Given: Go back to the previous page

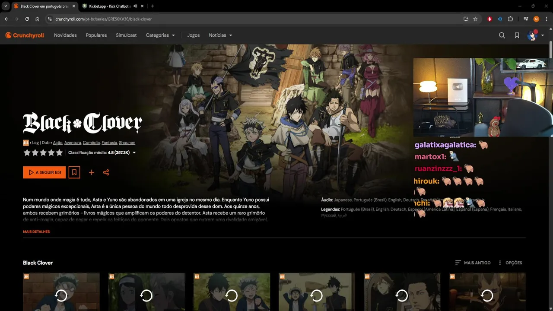Looking at the screenshot, I should coord(6,19).
